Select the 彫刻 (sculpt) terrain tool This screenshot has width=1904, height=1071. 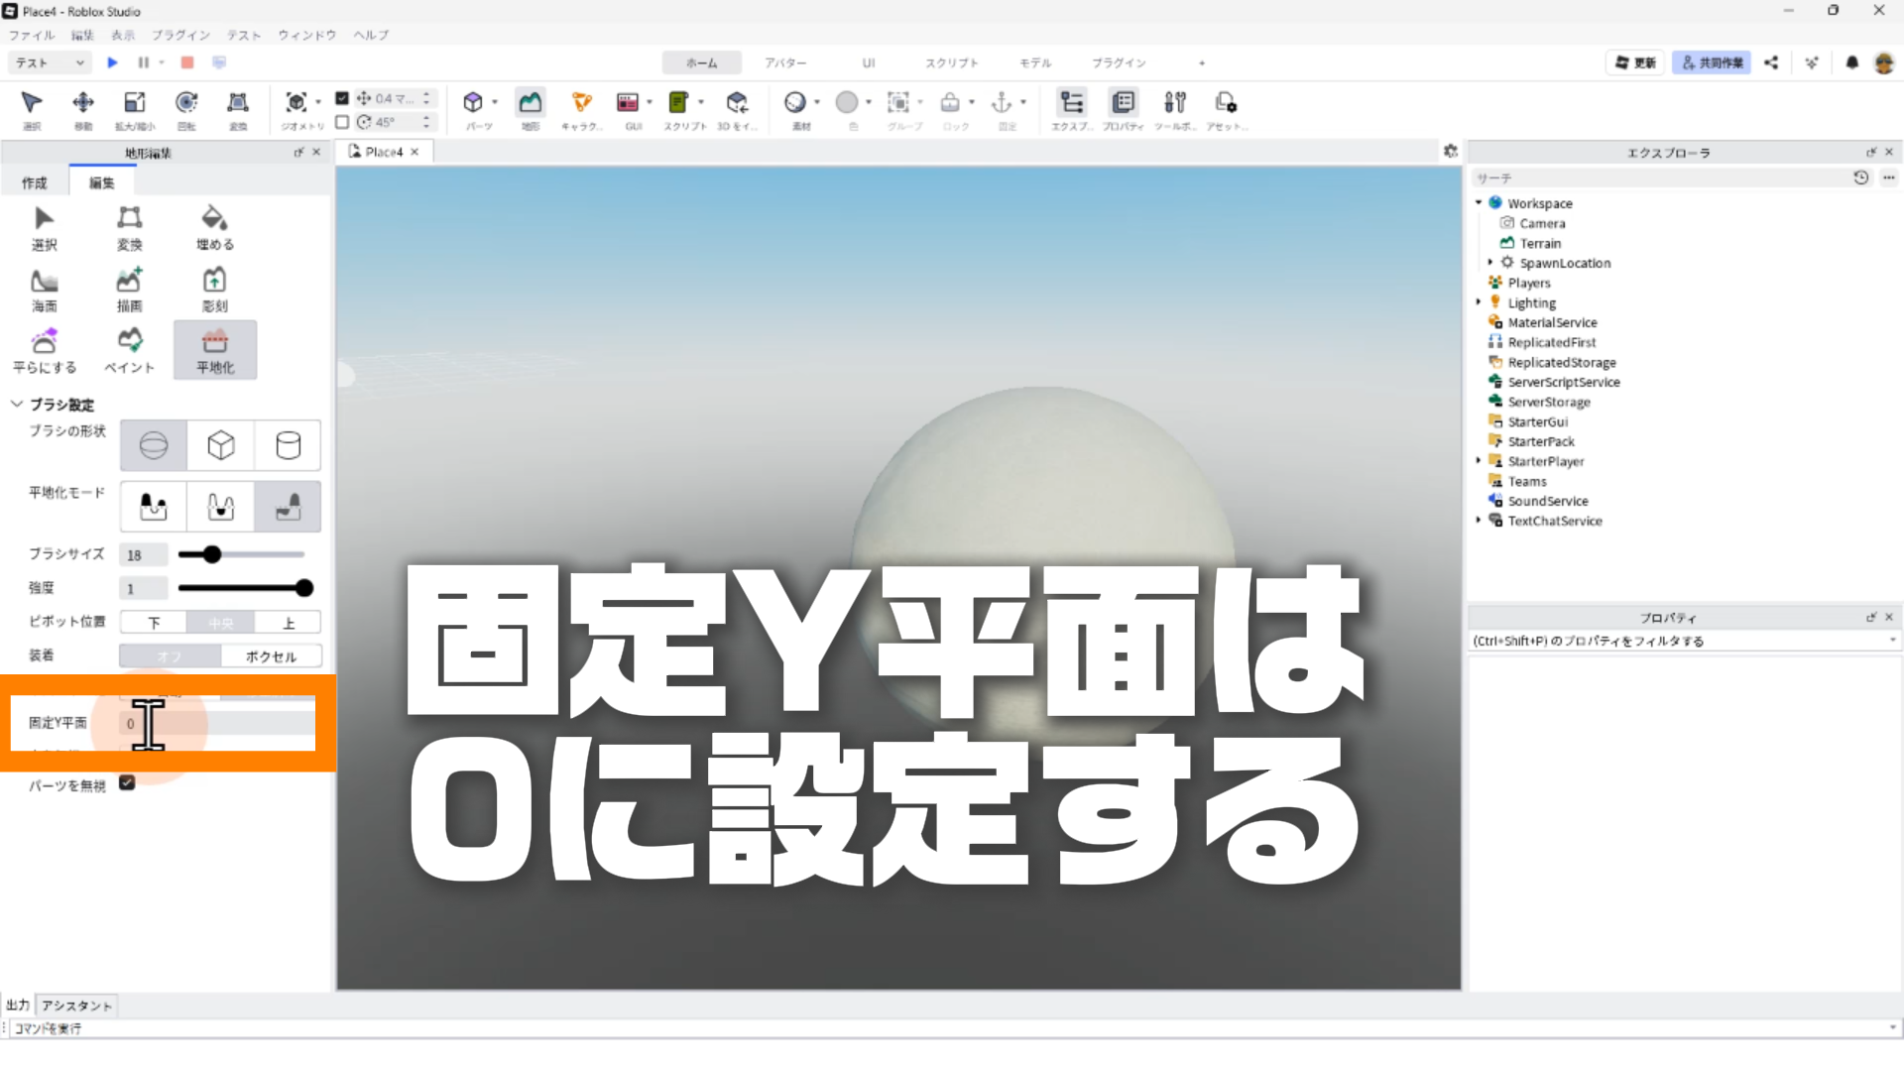click(214, 290)
